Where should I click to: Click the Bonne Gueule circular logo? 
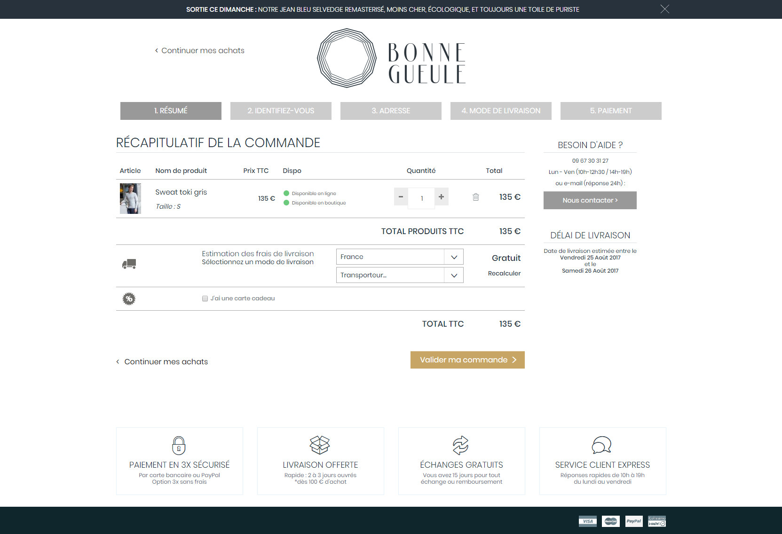(347, 58)
